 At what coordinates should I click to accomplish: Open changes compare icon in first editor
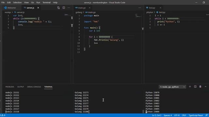tap(58, 8)
